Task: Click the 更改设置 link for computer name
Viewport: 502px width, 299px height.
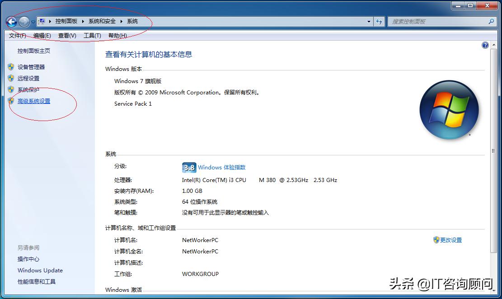Action: (450, 240)
